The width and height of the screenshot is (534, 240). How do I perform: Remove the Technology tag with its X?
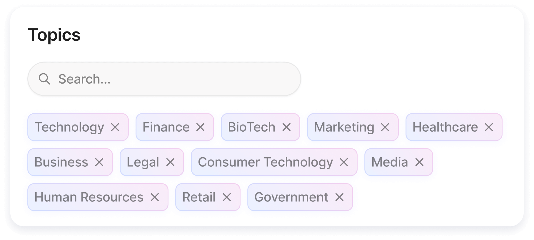115,127
